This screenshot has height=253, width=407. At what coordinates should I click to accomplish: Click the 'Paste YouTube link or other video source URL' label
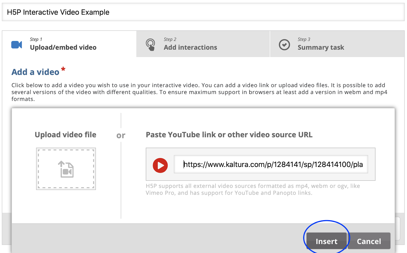pos(229,135)
